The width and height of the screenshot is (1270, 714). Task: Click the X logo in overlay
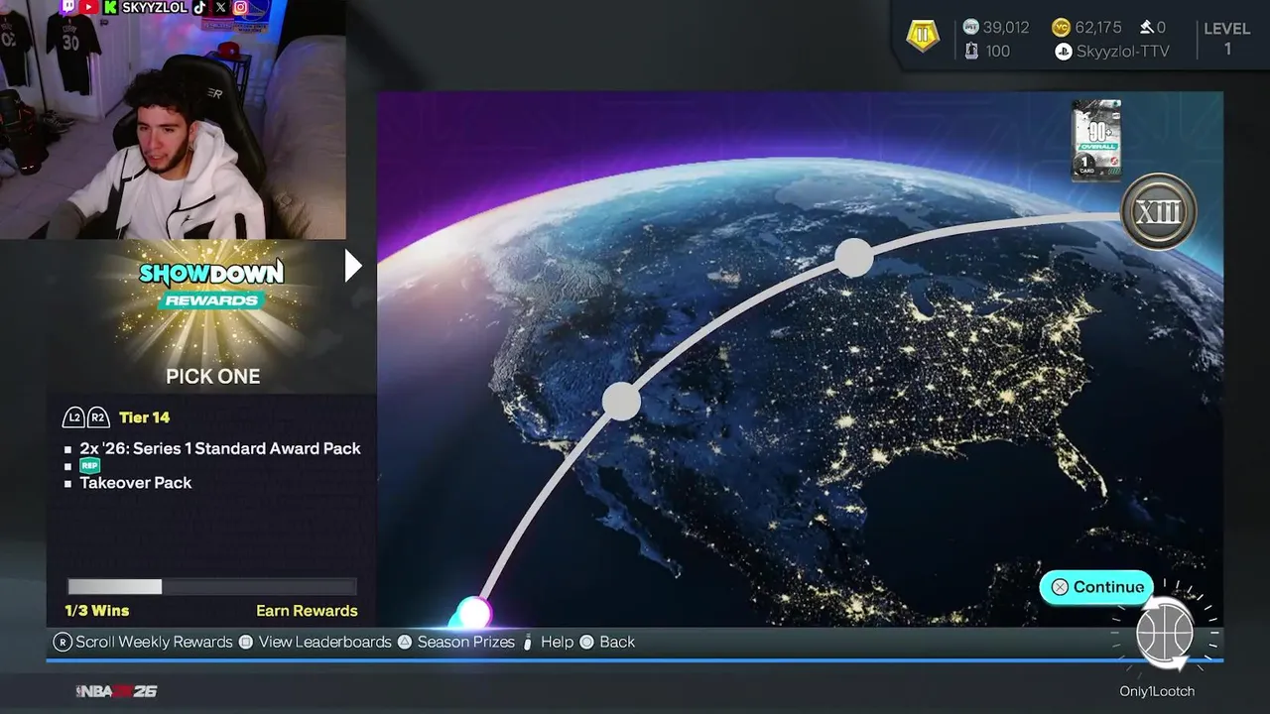(220, 7)
